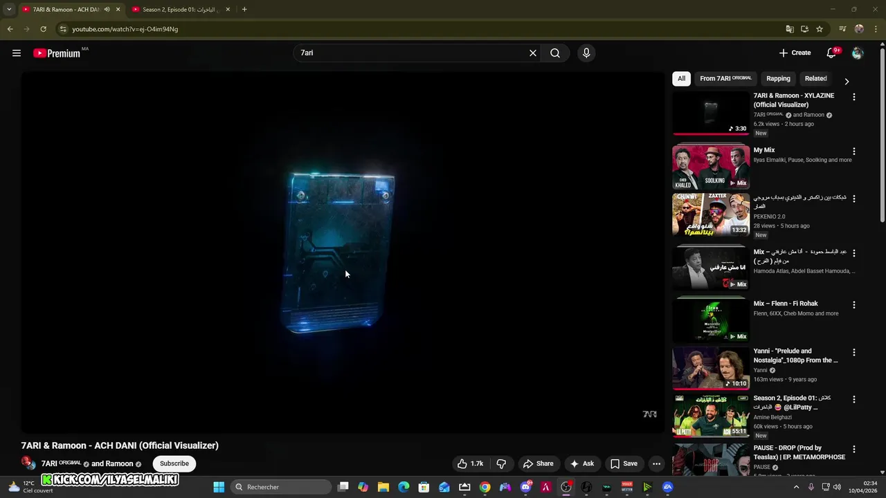Image resolution: width=886 pixels, height=498 pixels.
Task: Translate this page from the address bar
Action: pyautogui.click(x=790, y=29)
